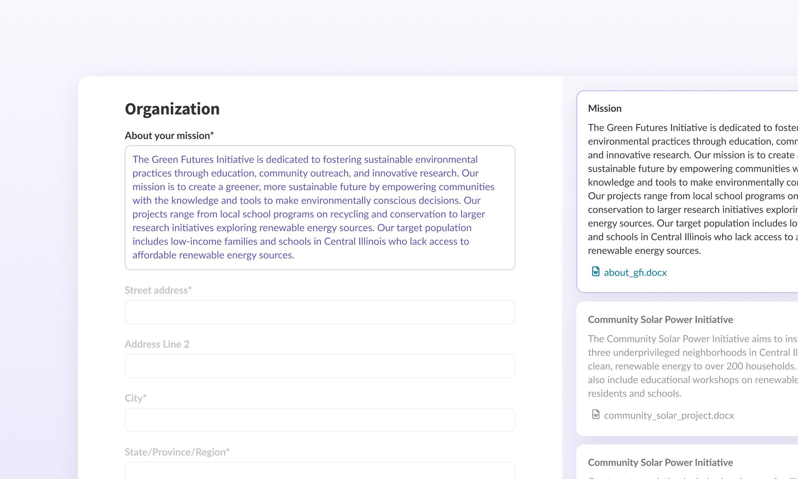Open the about_gfi.docx attachment
The height and width of the screenshot is (479, 798).
tap(635, 272)
